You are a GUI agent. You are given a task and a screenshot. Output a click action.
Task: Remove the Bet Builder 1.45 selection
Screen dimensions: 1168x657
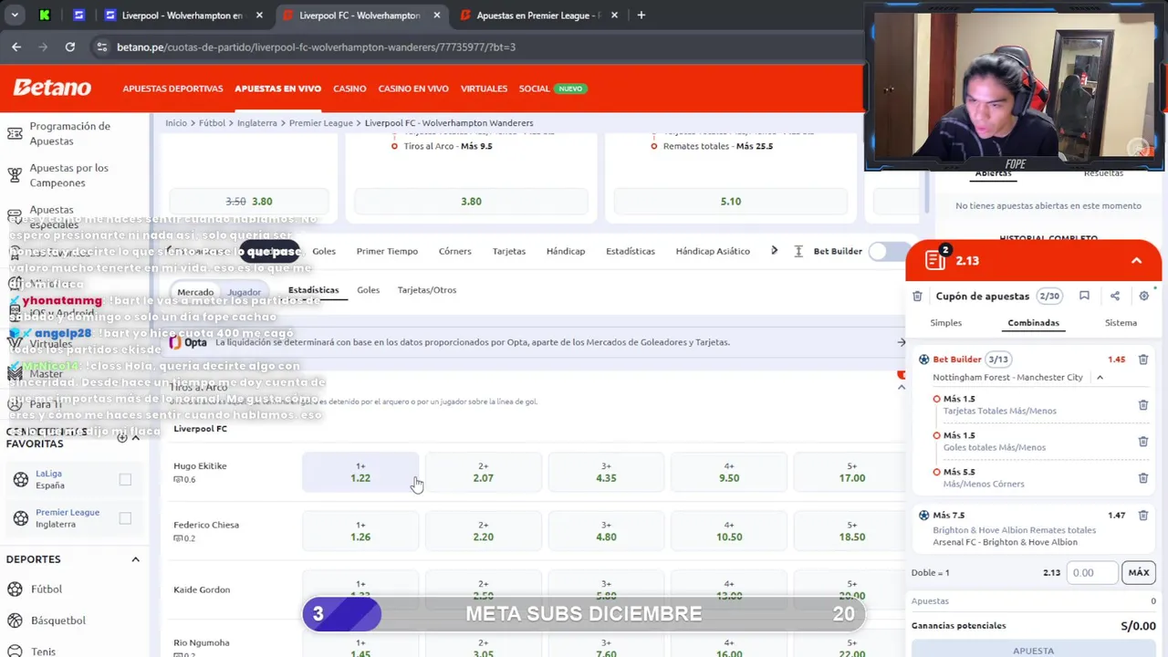coord(1142,360)
